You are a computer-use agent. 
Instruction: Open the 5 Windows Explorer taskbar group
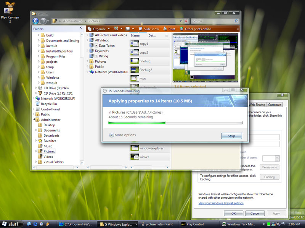coord(118,224)
